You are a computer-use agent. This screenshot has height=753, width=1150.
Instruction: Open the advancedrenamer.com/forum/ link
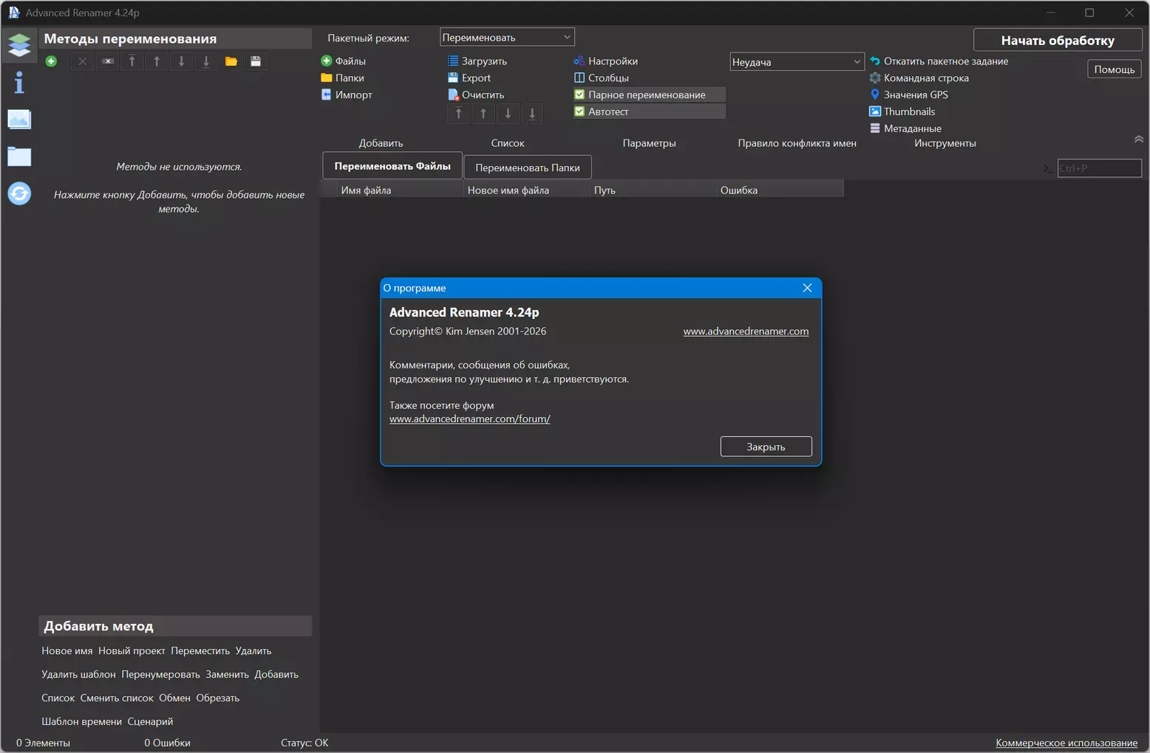pos(470,419)
